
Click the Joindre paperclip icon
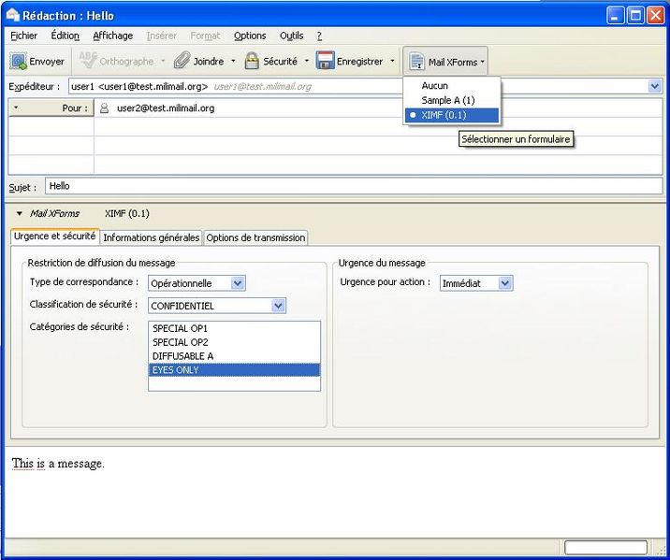coord(182,61)
